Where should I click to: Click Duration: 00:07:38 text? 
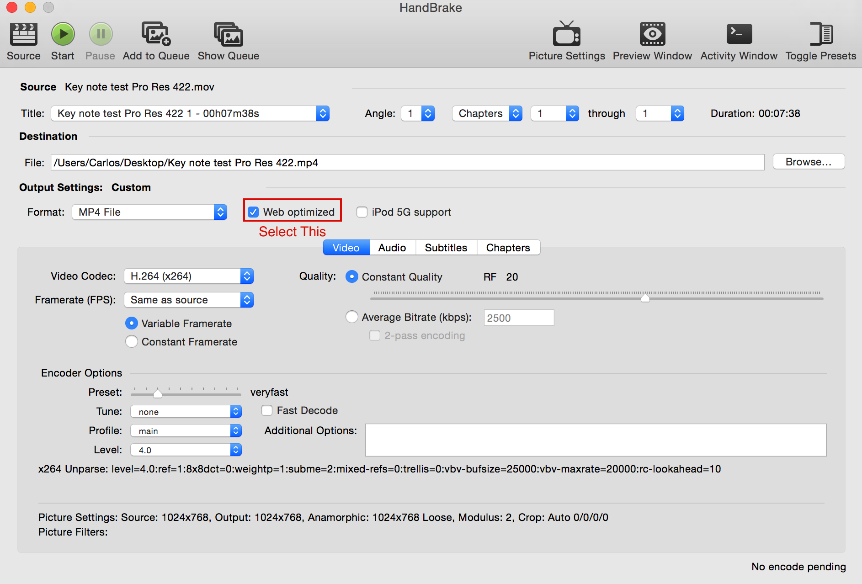coord(756,113)
